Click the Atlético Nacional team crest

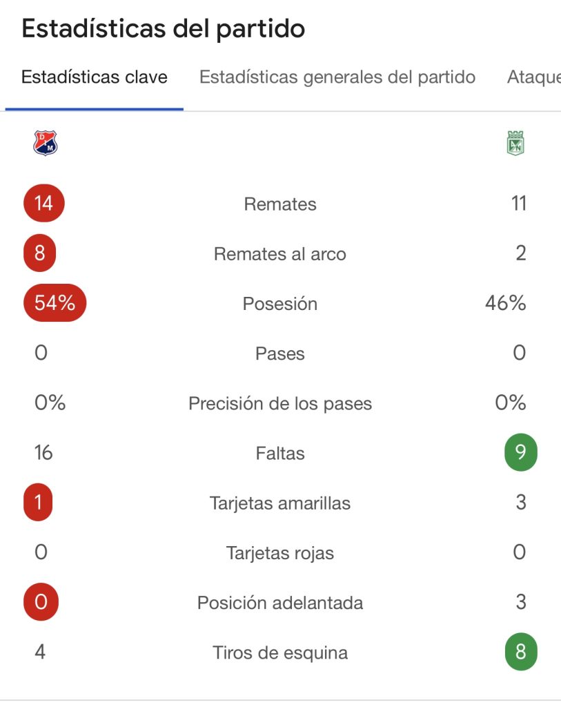coord(515,143)
